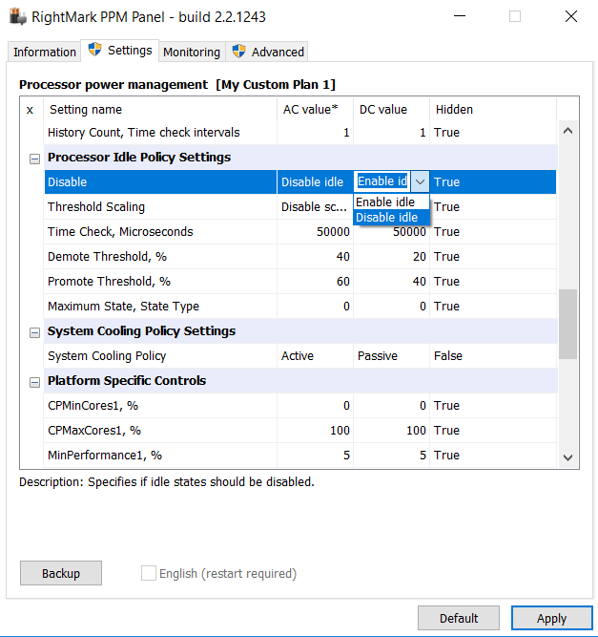
Task: Click 'Disable sc...' AC value cell
Action: click(x=316, y=207)
